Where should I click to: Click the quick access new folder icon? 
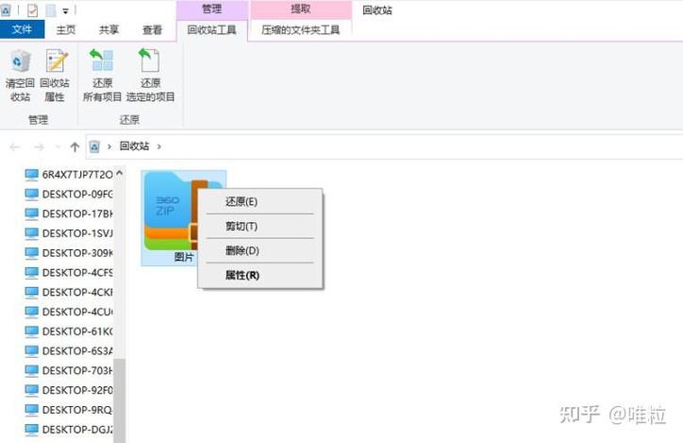51,10
